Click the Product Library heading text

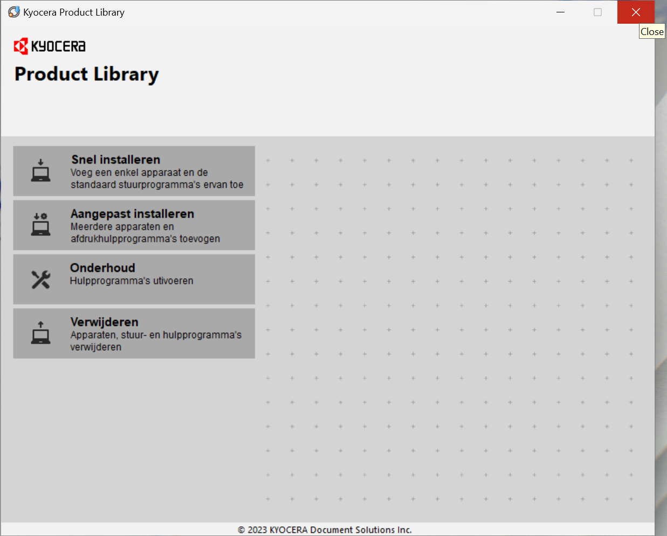coord(87,74)
